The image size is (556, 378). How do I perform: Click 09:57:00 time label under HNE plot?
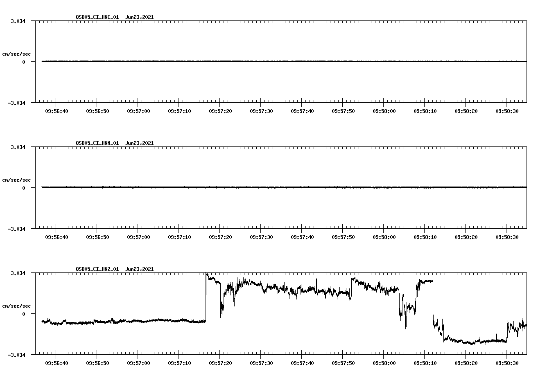click(138, 111)
